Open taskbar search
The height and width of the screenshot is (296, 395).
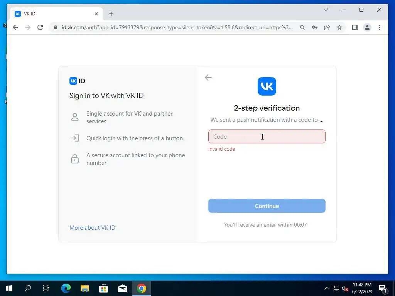[x=28, y=288]
